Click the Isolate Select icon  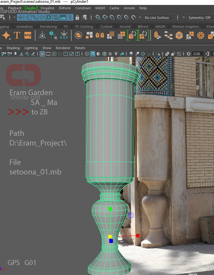coord(158,54)
